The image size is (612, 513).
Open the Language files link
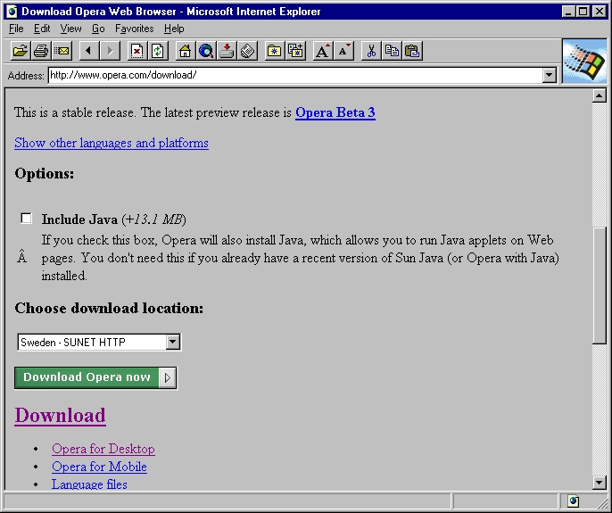pyautogui.click(x=89, y=484)
